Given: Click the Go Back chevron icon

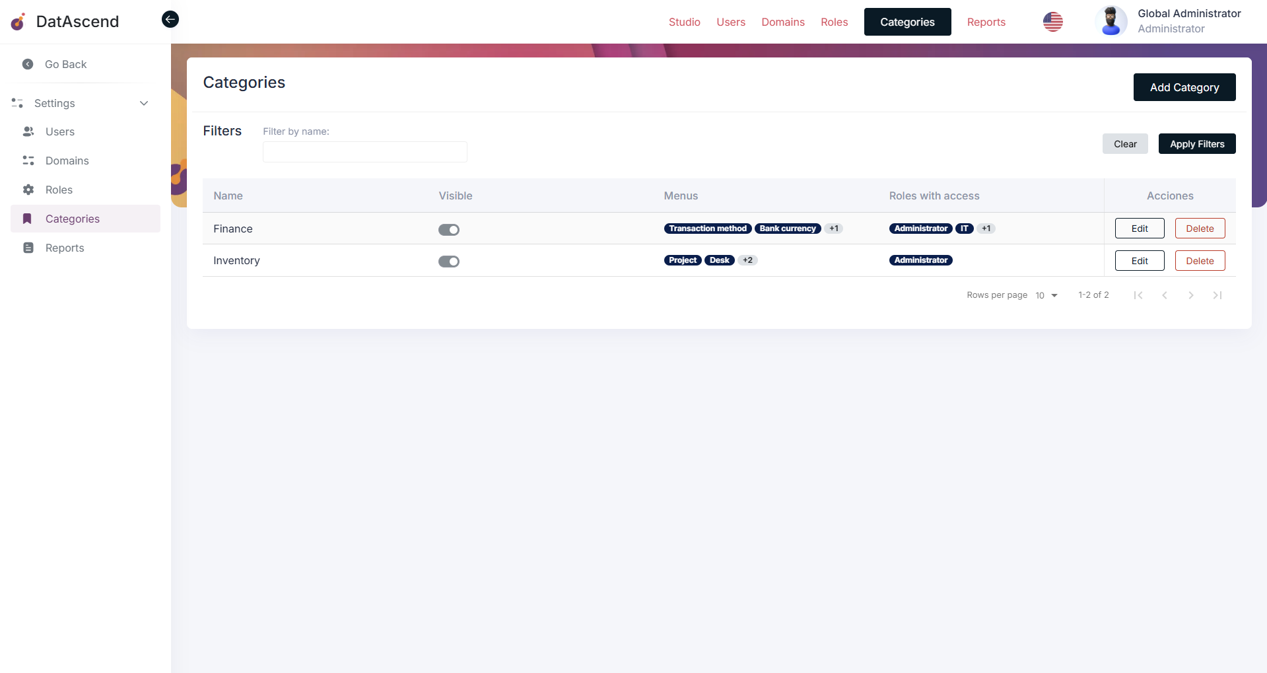Looking at the screenshot, I should pyautogui.click(x=27, y=64).
